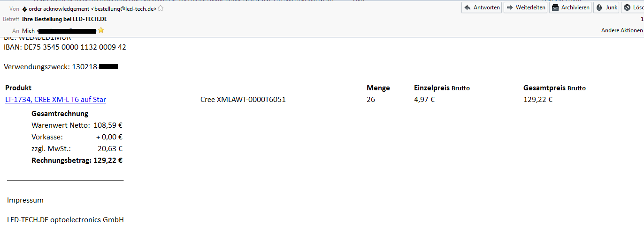Click the Menge column header

(x=378, y=88)
